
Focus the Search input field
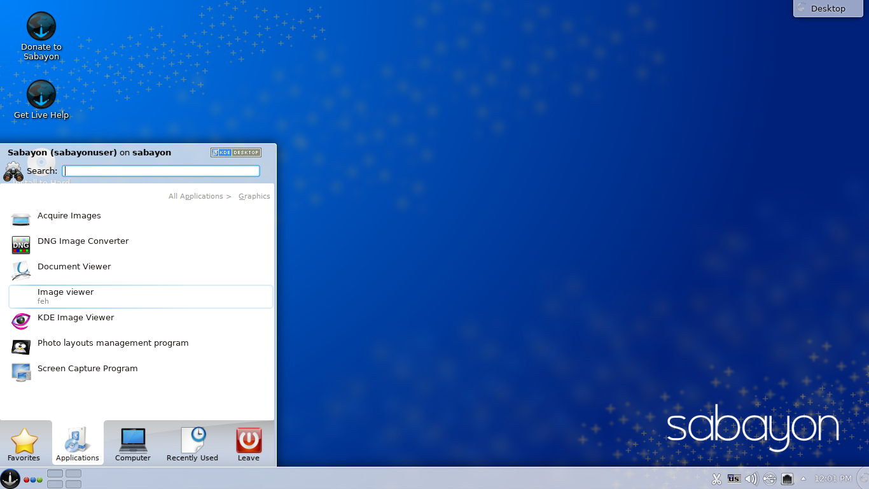(x=161, y=171)
